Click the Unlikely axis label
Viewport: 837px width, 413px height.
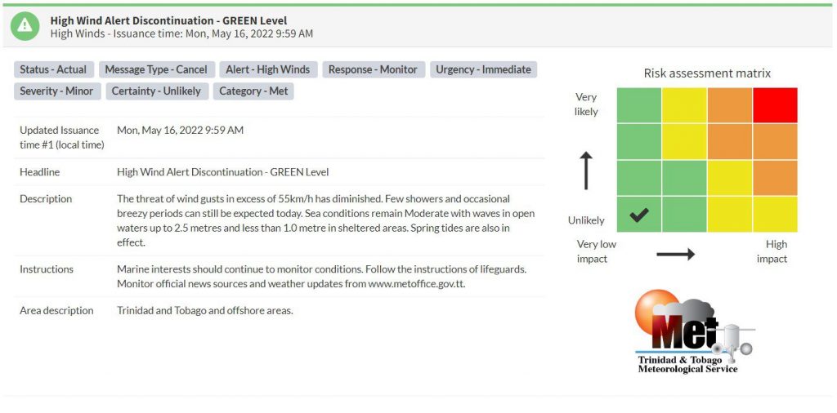point(586,220)
